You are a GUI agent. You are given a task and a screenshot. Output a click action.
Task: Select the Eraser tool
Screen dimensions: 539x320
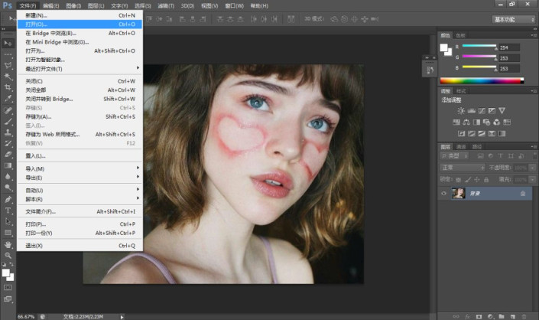pyautogui.click(x=8, y=155)
